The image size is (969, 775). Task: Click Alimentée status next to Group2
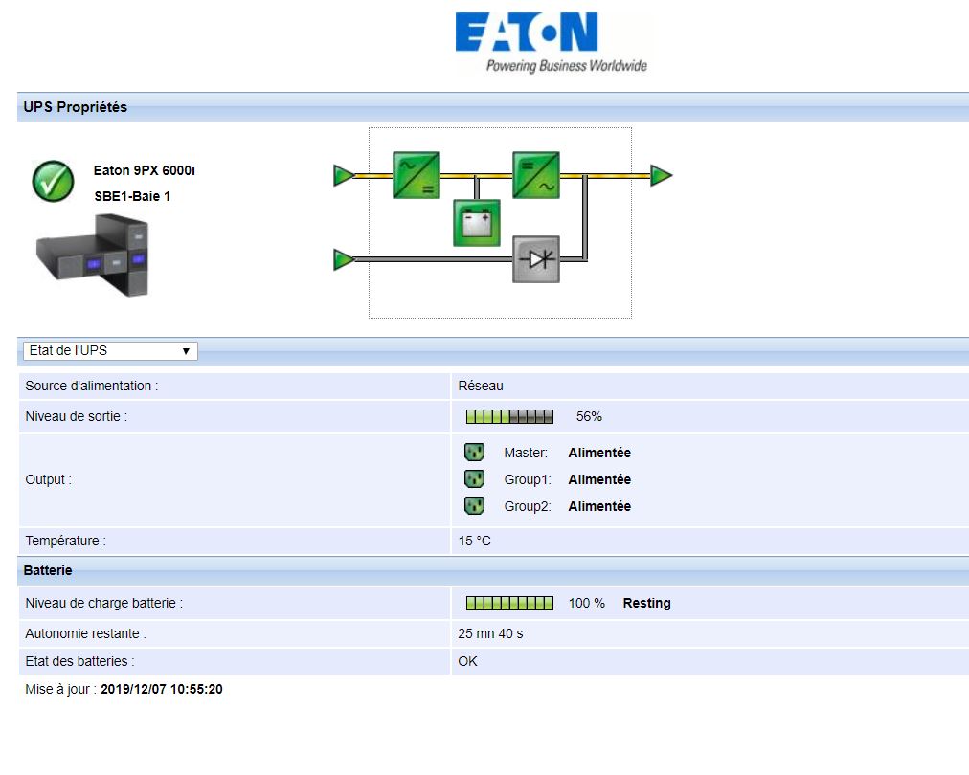coord(599,506)
